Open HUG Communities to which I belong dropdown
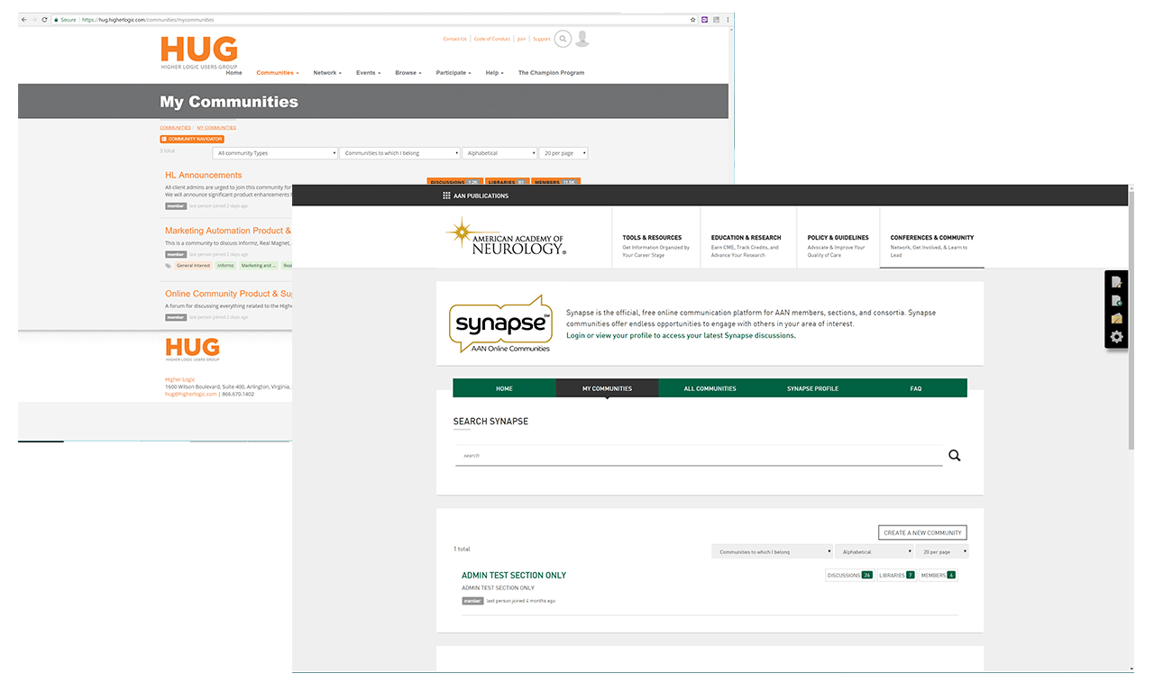The height and width of the screenshot is (692, 1154). click(401, 153)
